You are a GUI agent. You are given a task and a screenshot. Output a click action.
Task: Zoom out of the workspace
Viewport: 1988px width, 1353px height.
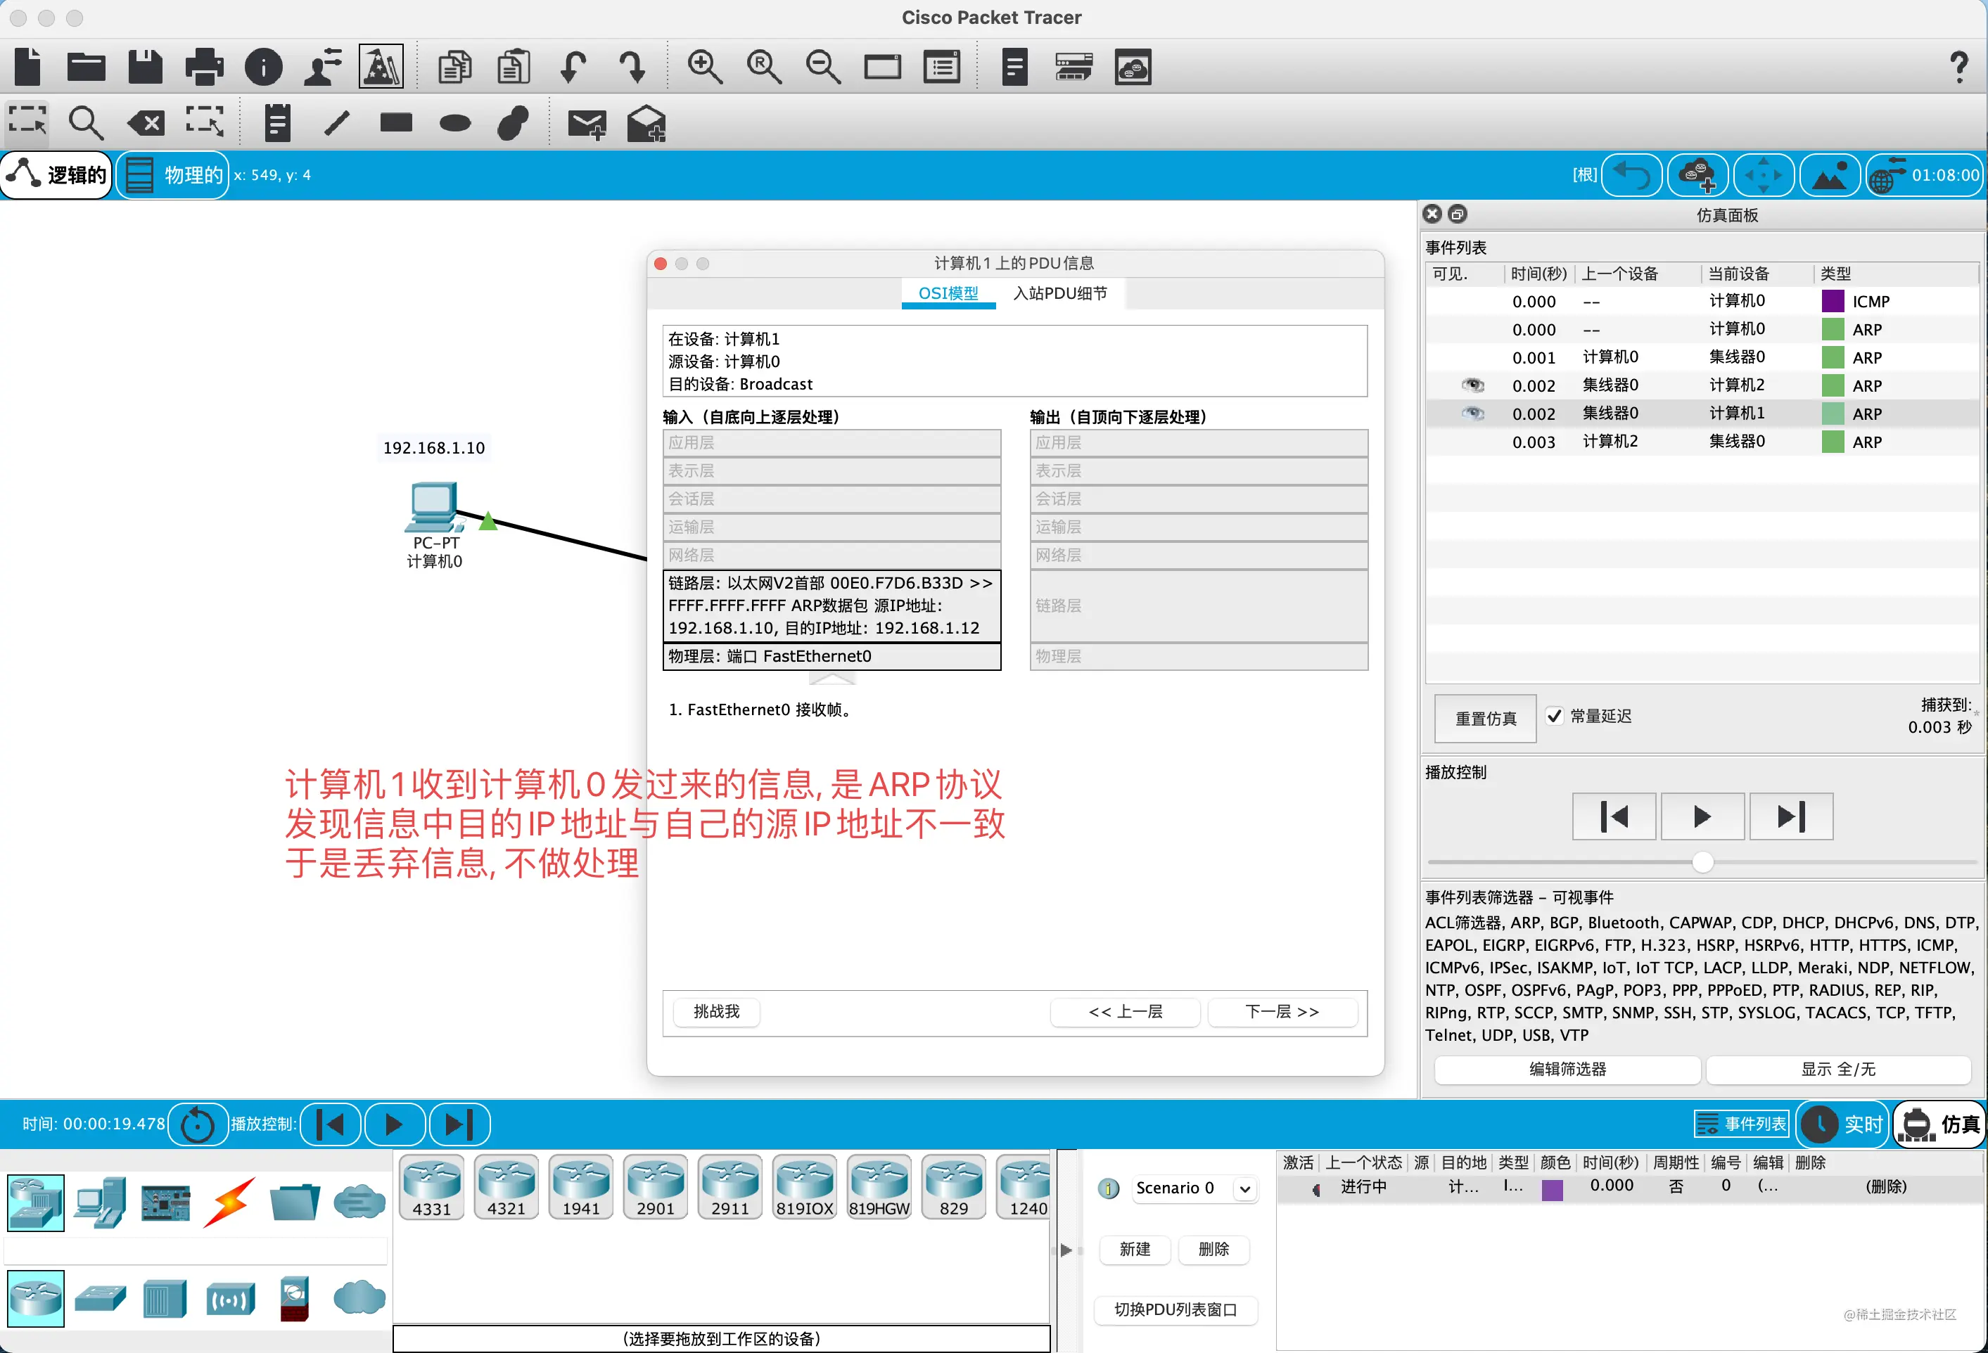[x=823, y=67]
